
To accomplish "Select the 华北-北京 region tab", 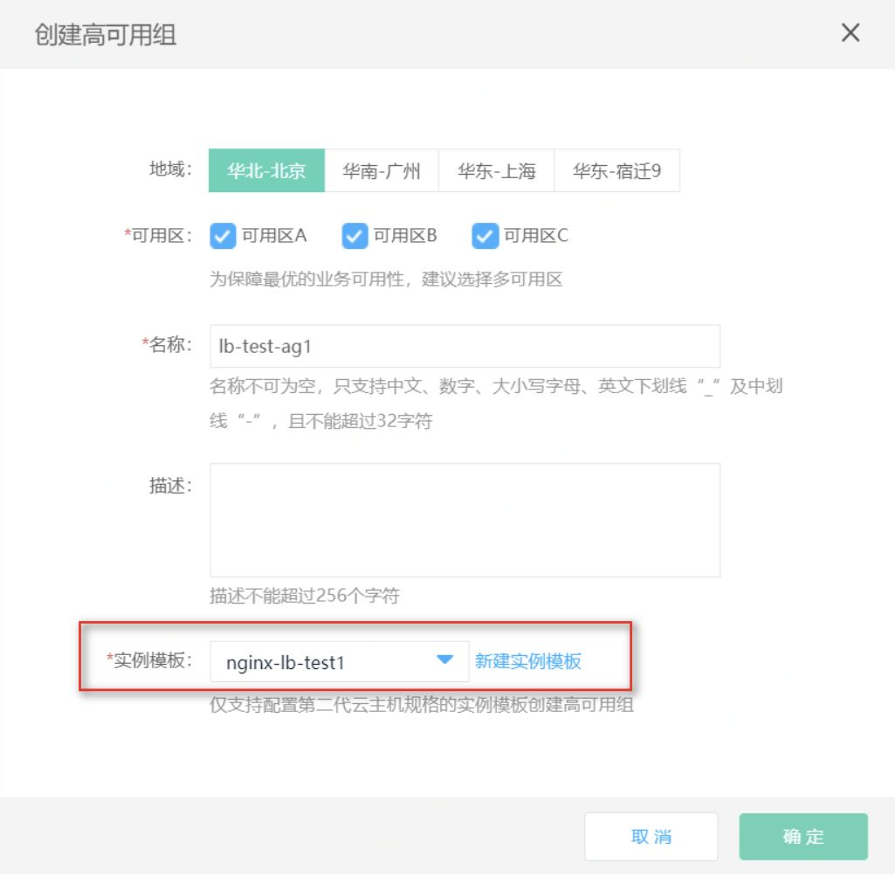I will click(267, 171).
